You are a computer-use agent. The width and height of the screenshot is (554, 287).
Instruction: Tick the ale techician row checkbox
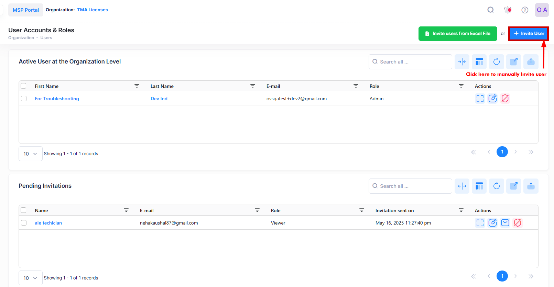point(24,223)
